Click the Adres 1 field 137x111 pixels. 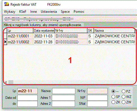[63, 98]
